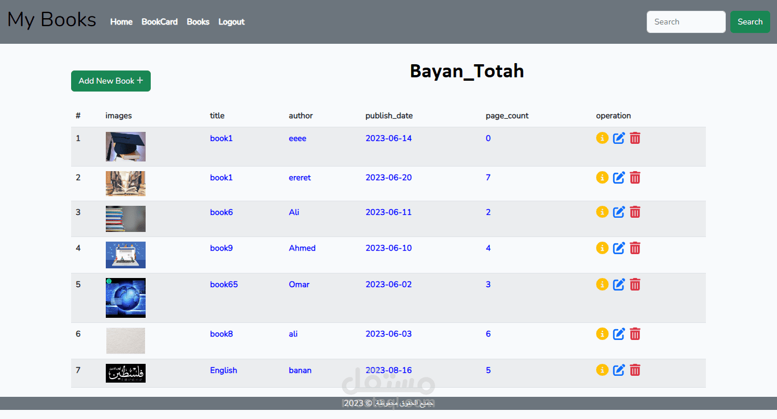Image resolution: width=777 pixels, height=419 pixels.
Task: Click author name ereret
Action: point(300,177)
